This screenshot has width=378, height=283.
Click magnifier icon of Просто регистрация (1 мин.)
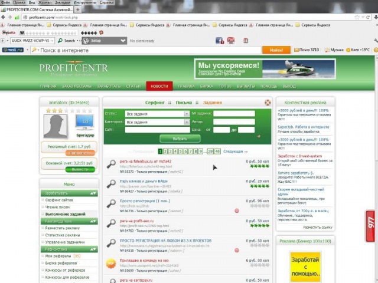point(111,203)
